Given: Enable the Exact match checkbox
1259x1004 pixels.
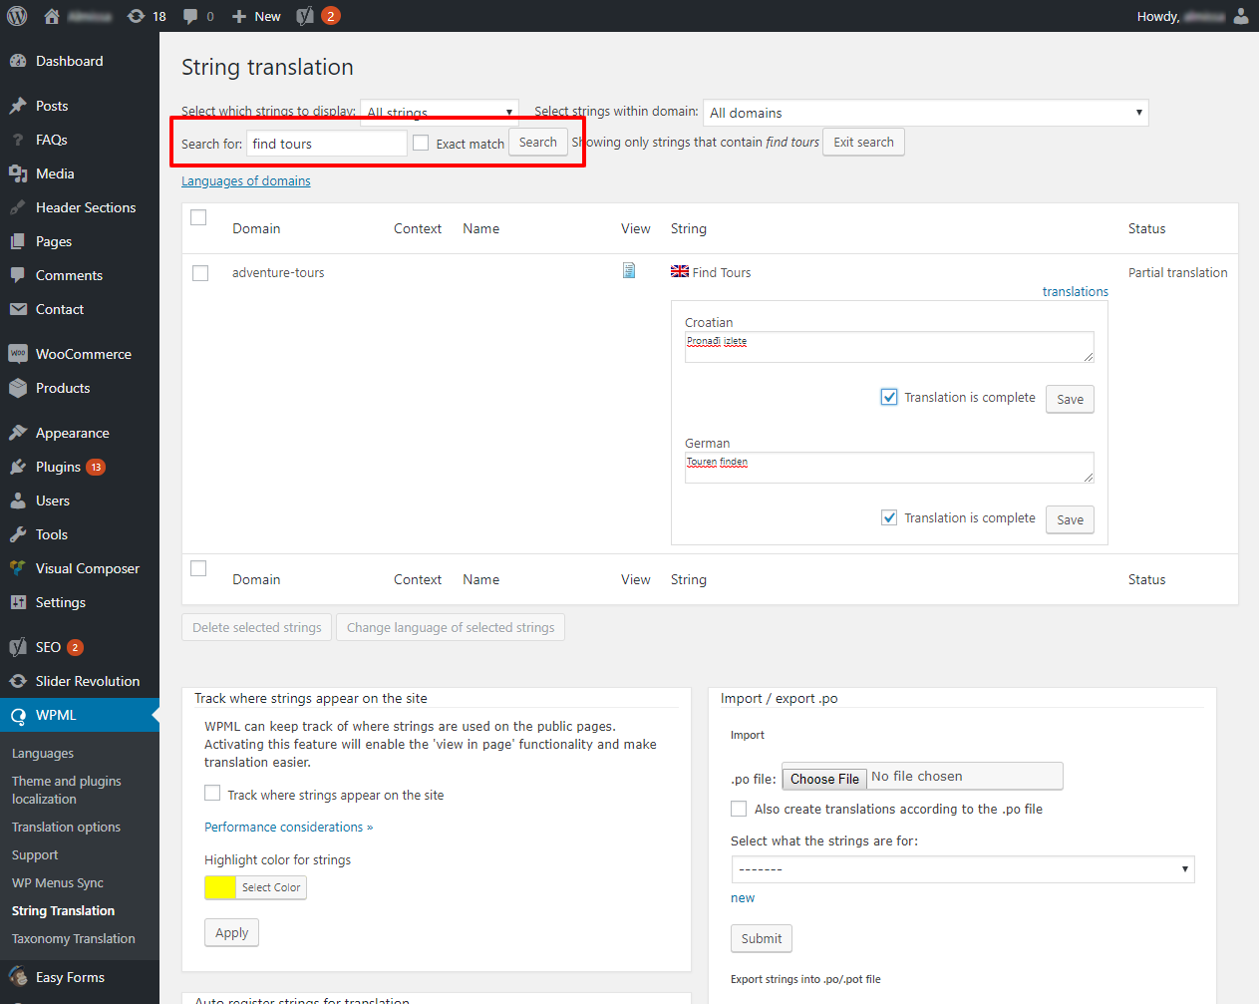Looking at the screenshot, I should tap(421, 144).
